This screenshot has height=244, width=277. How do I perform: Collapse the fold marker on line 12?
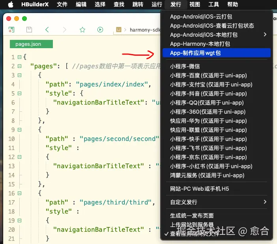pos(20,157)
